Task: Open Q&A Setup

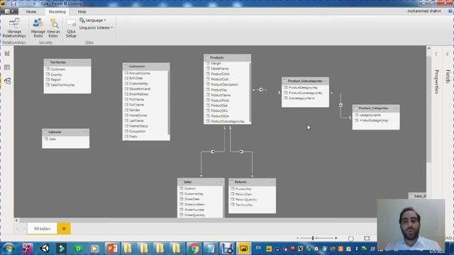Action: tap(71, 28)
